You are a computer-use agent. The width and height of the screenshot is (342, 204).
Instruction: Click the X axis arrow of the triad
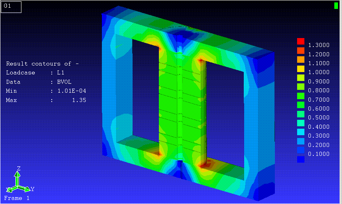click(x=10, y=189)
